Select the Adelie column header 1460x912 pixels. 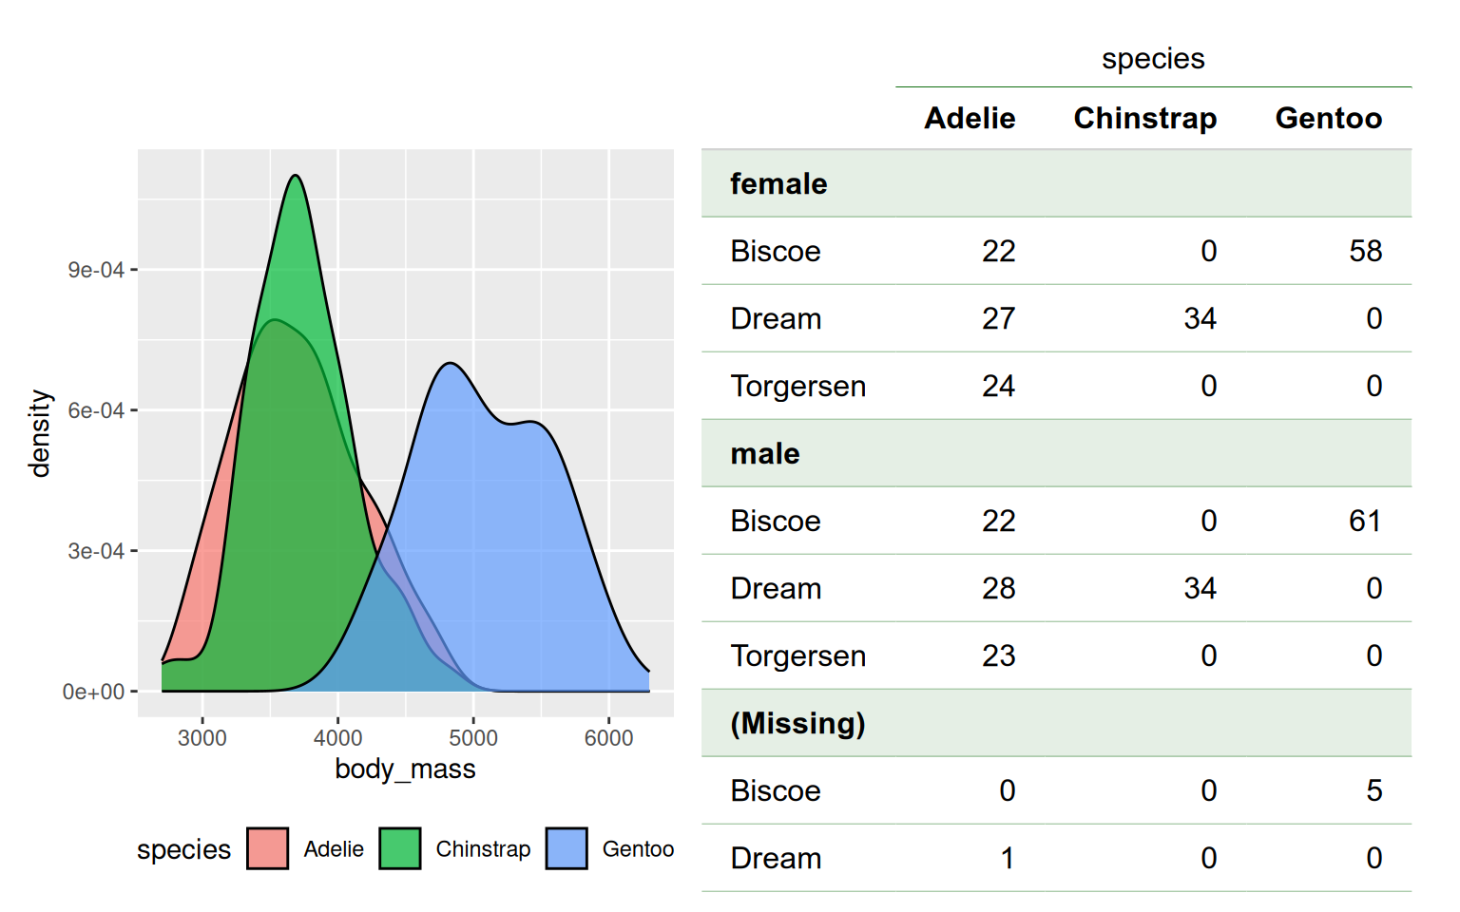click(970, 119)
